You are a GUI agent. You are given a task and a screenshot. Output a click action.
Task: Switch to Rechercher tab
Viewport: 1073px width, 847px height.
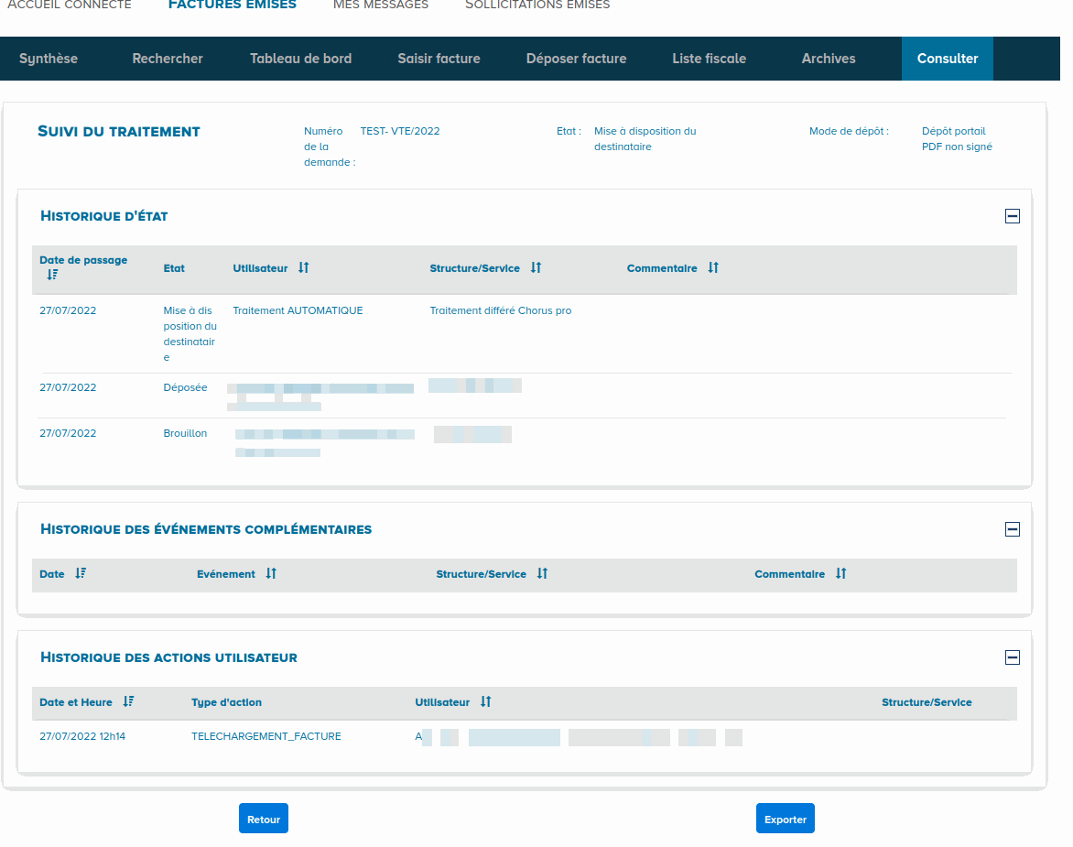(168, 59)
